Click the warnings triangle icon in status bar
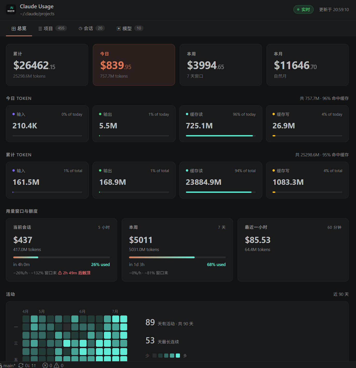The image size is (356, 368). click(x=56, y=365)
